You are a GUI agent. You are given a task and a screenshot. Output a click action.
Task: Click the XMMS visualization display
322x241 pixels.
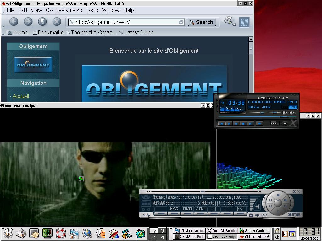tap(232, 109)
